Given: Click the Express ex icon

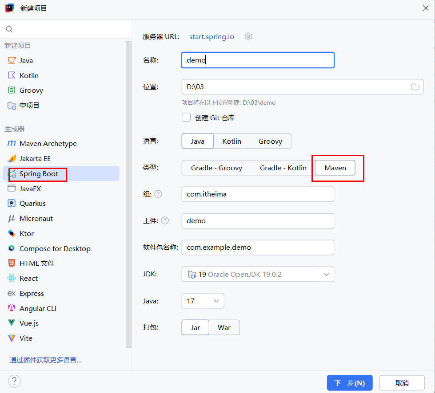Looking at the screenshot, I should (x=12, y=293).
